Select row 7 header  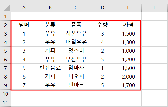[5, 68]
